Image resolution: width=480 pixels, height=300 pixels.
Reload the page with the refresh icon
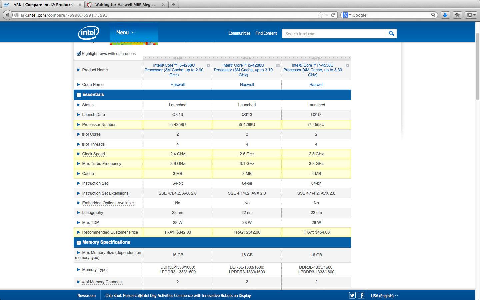pos(333,15)
